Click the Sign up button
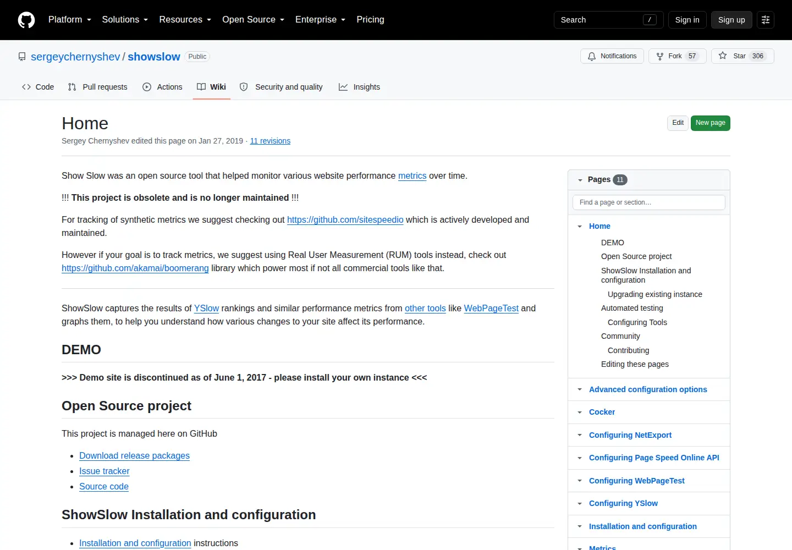The image size is (792, 550). click(x=732, y=20)
